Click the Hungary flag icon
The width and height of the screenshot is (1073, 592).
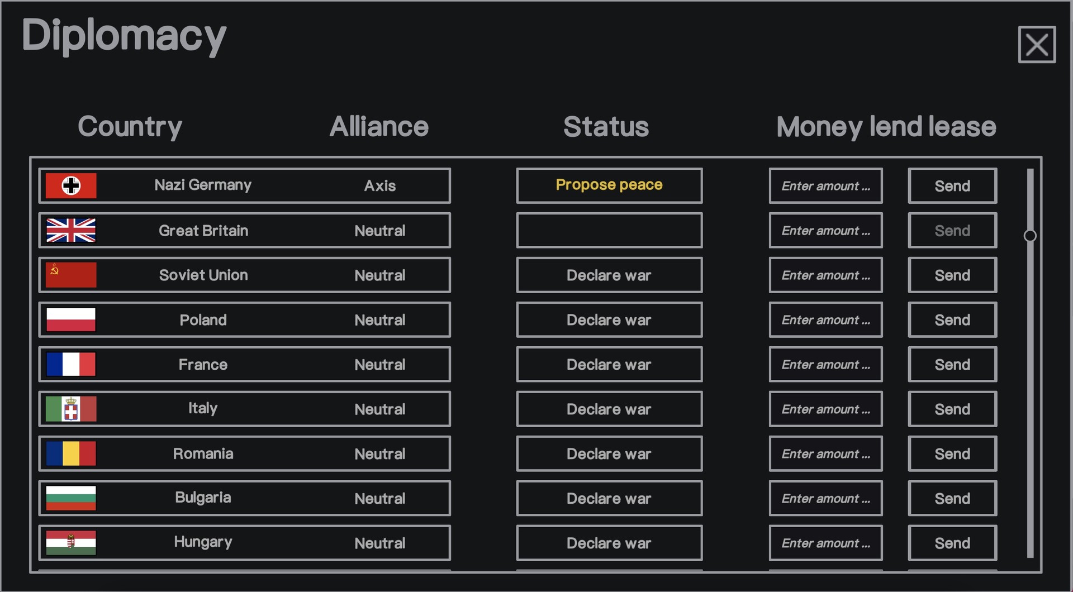pyautogui.click(x=71, y=543)
